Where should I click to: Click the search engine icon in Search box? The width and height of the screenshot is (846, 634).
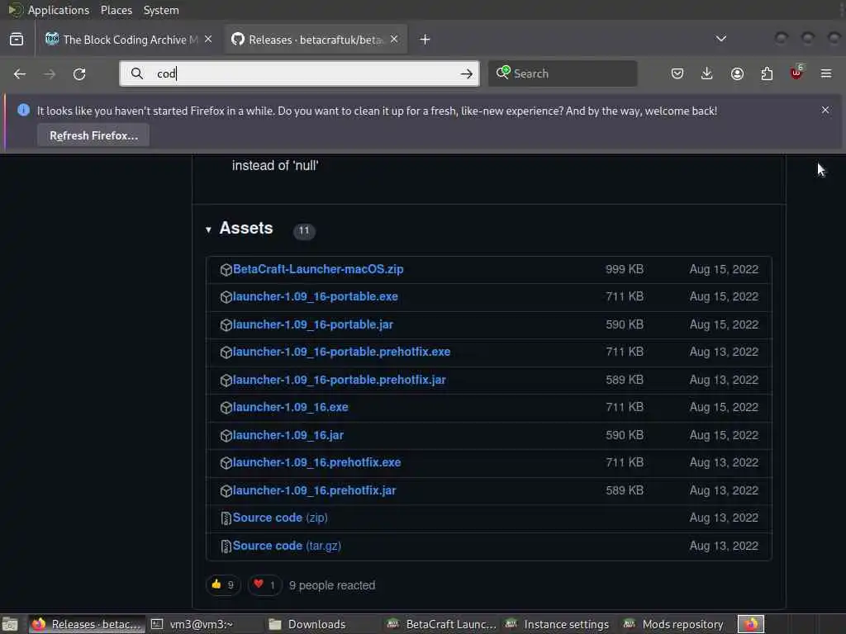(503, 73)
